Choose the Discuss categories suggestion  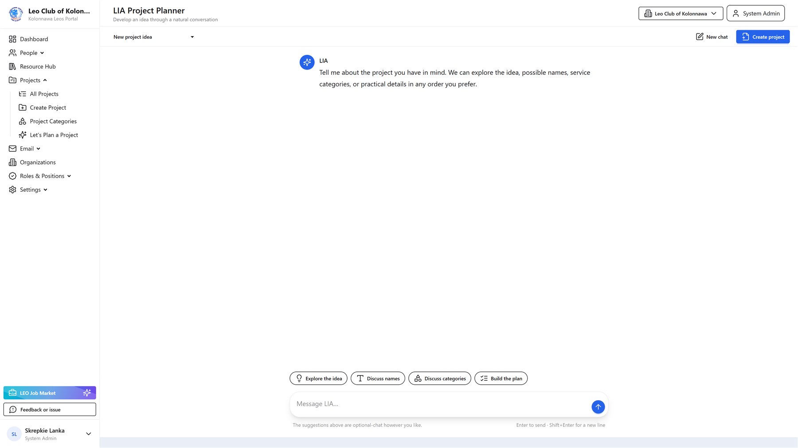[440, 378]
